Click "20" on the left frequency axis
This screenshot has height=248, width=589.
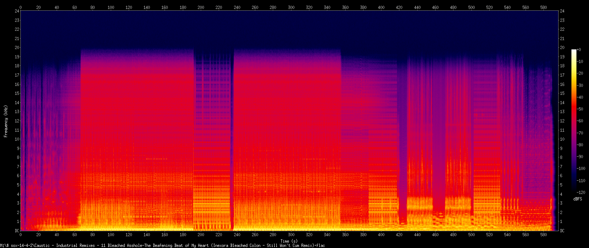tap(16, 48)
